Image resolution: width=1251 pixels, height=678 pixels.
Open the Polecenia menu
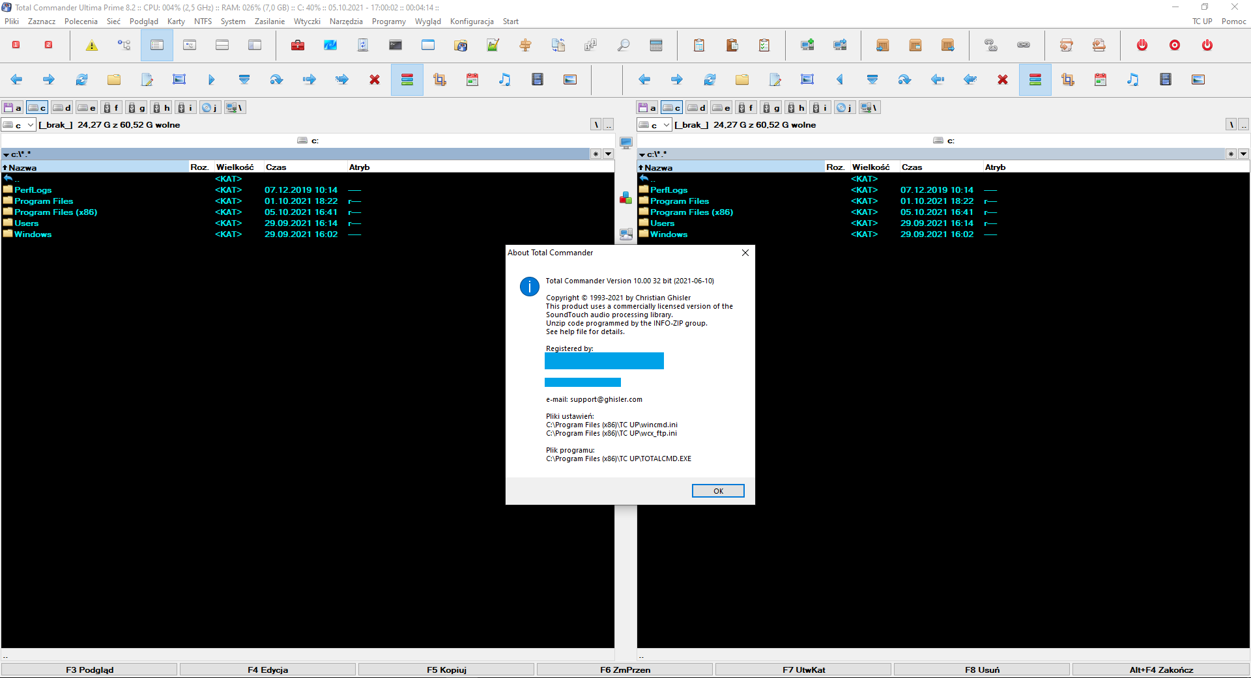point(81,21)
